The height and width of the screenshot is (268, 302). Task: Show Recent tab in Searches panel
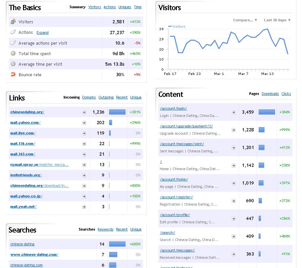122,229
